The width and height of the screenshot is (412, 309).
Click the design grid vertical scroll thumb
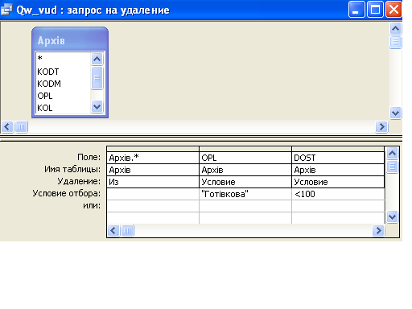click(392, 167)
